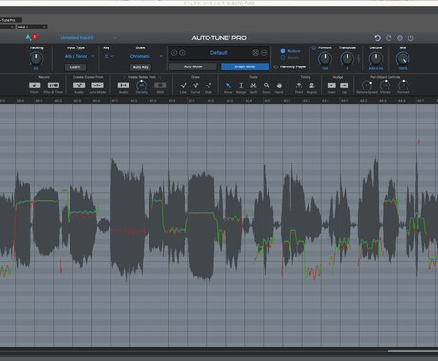Click the Auto-Tune logo icon with red badge
This screenshot has width=438, height=361.
30,37
